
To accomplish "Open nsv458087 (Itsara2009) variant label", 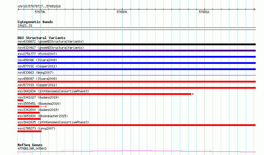I will click(x=37, y=79).
